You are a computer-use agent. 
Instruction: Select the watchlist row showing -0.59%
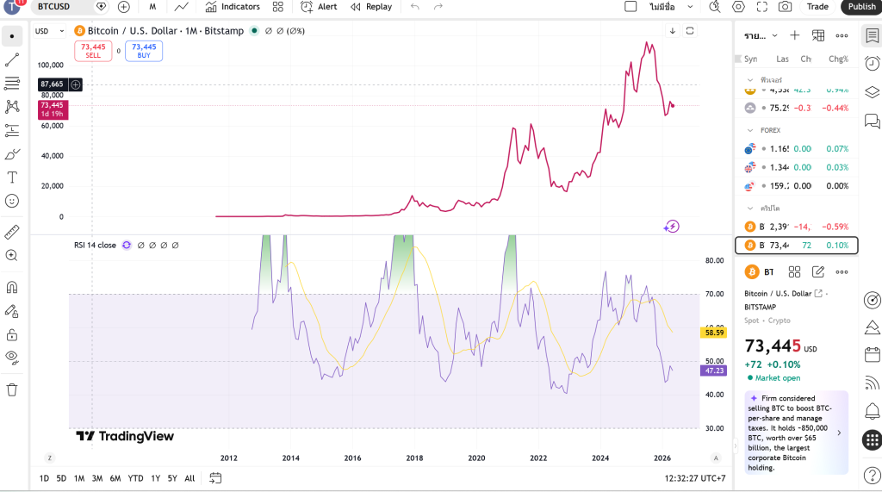point(797,227)
